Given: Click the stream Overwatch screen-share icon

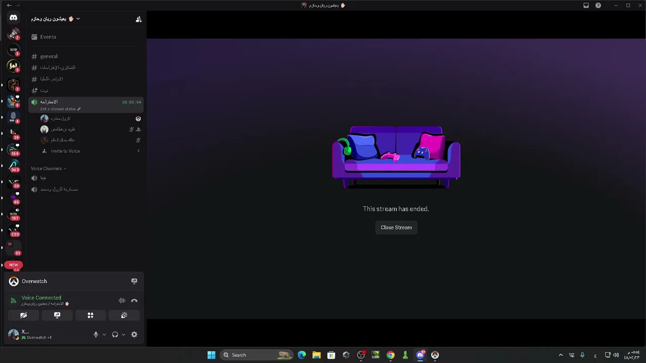Looking at the screenshot, I should tap(134, 281).
